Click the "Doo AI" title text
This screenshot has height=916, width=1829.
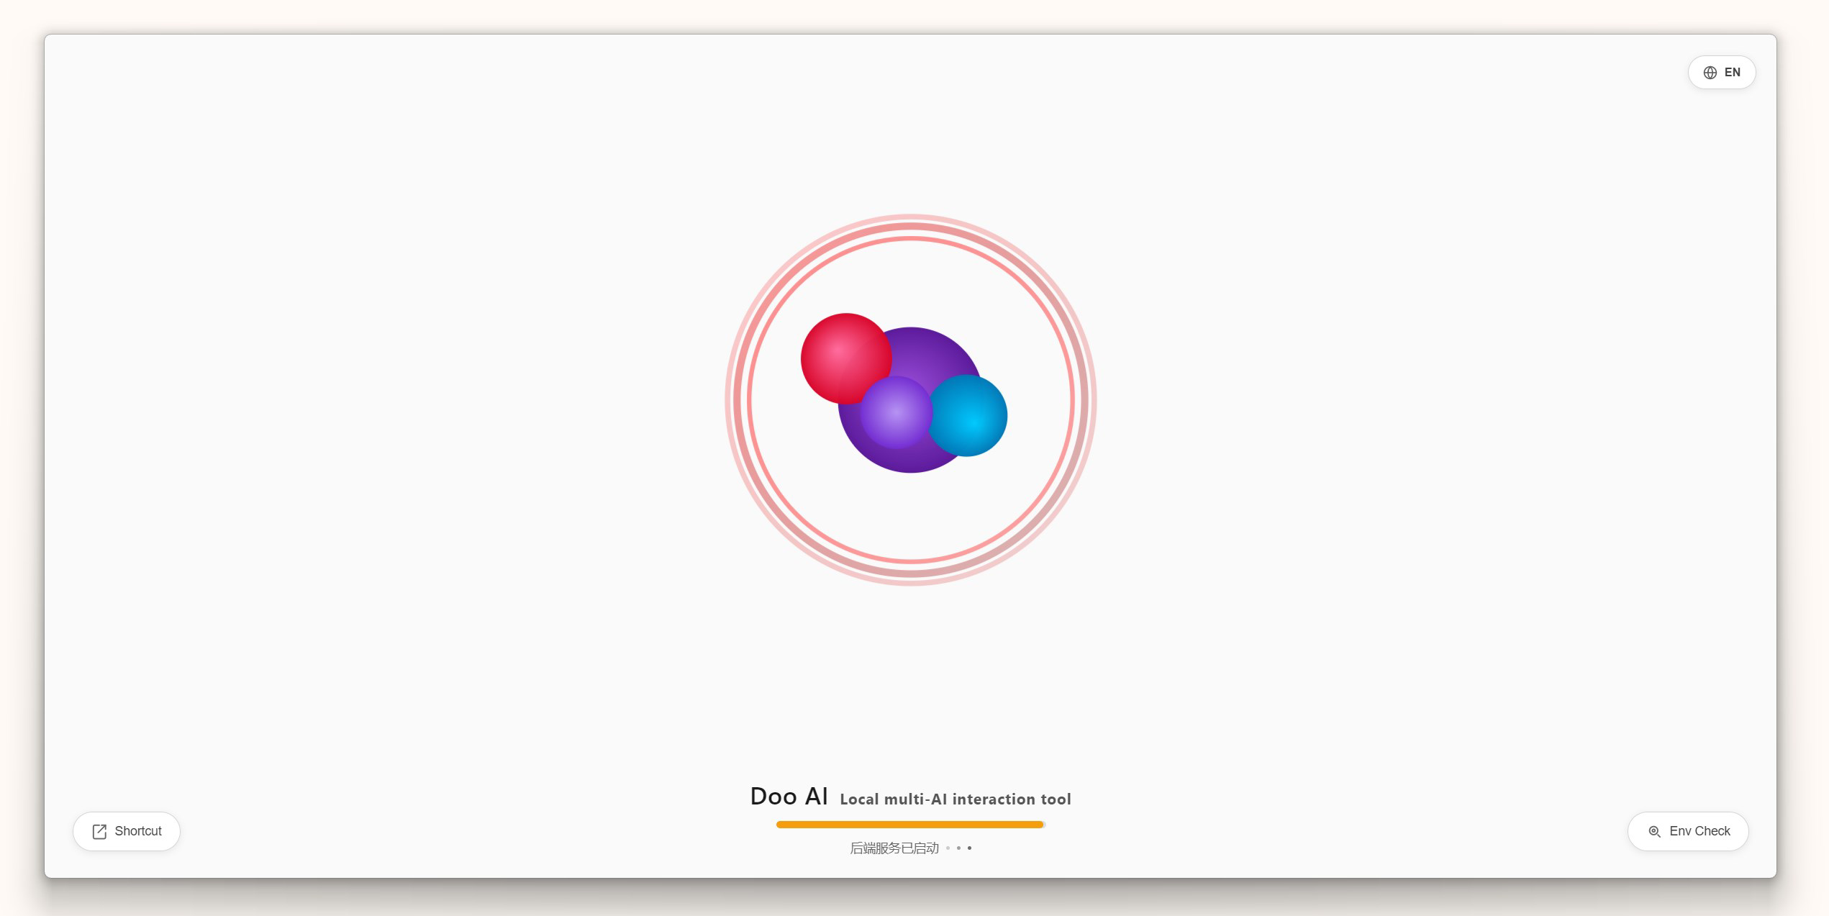789,797
